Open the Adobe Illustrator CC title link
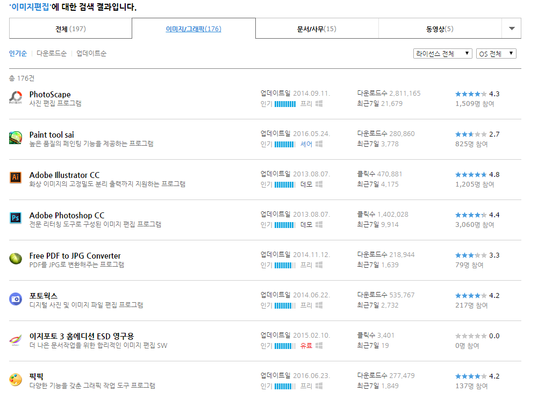This screenshot has height=399, width=538. tap(64, 175)
